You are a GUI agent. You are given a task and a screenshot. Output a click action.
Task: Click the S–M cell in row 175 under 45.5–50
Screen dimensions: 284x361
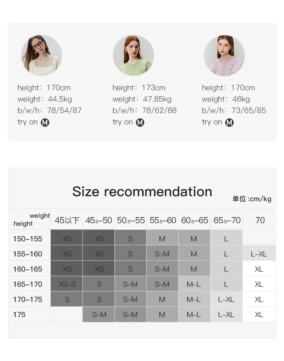pos(99,314)
